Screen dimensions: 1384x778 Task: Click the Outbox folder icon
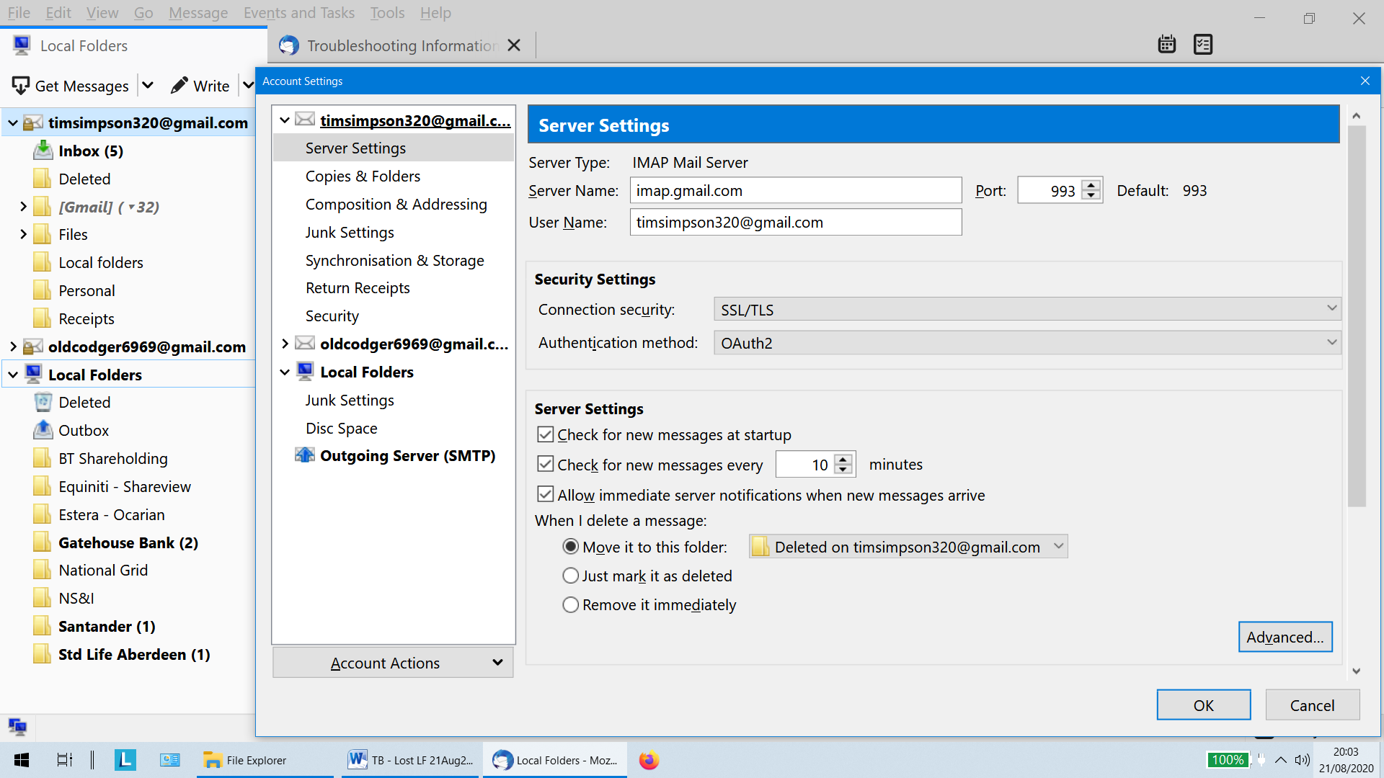click(43, 430)
